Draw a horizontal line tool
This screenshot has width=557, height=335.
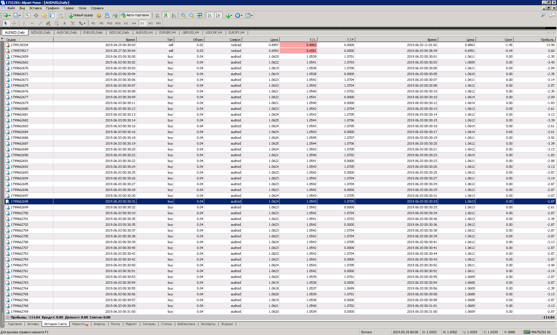coord(32,23)
